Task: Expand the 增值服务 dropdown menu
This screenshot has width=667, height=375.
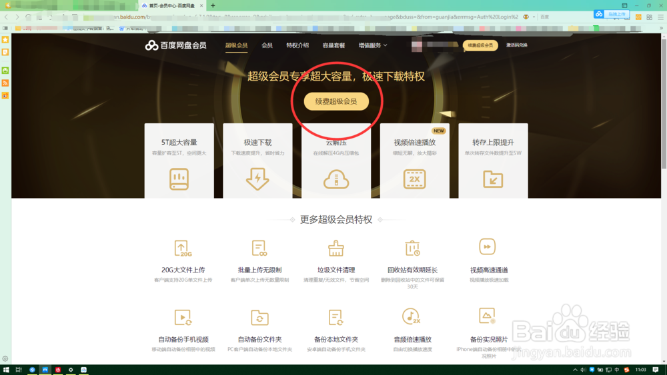Action: click(x=373, y=45)
